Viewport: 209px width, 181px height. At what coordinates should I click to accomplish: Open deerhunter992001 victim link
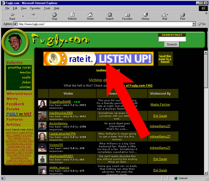[61, 156]
